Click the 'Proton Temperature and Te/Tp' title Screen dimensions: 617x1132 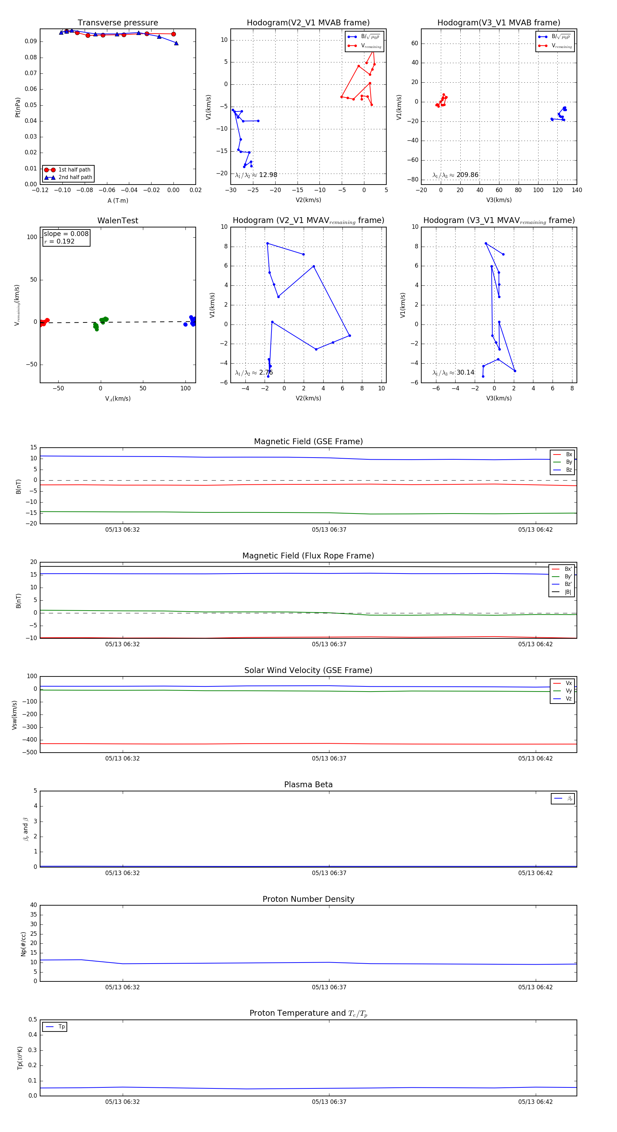click(308, 1013)
